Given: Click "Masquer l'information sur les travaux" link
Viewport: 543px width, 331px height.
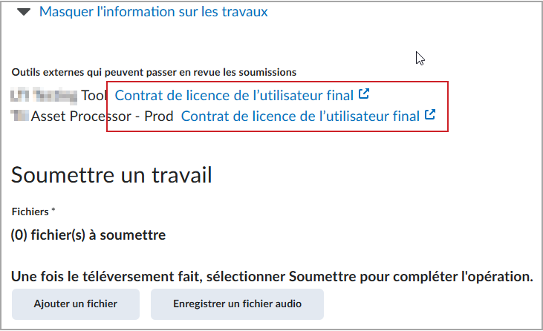Looking at the screenshot, I should 154,12.
